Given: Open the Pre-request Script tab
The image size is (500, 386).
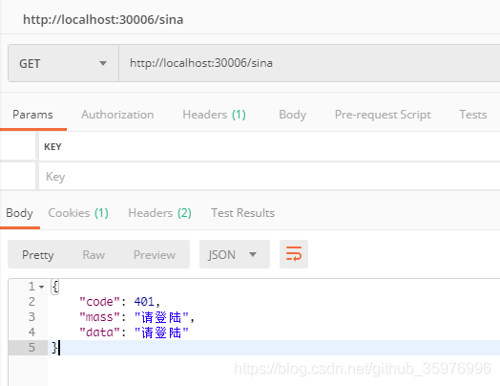Looking at the screenshot, I should click(383, 115).
